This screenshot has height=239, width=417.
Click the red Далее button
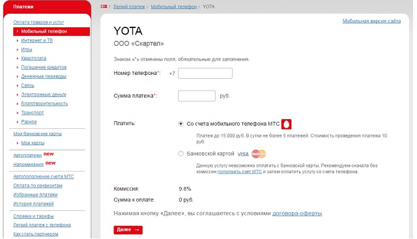click(128, 230)
